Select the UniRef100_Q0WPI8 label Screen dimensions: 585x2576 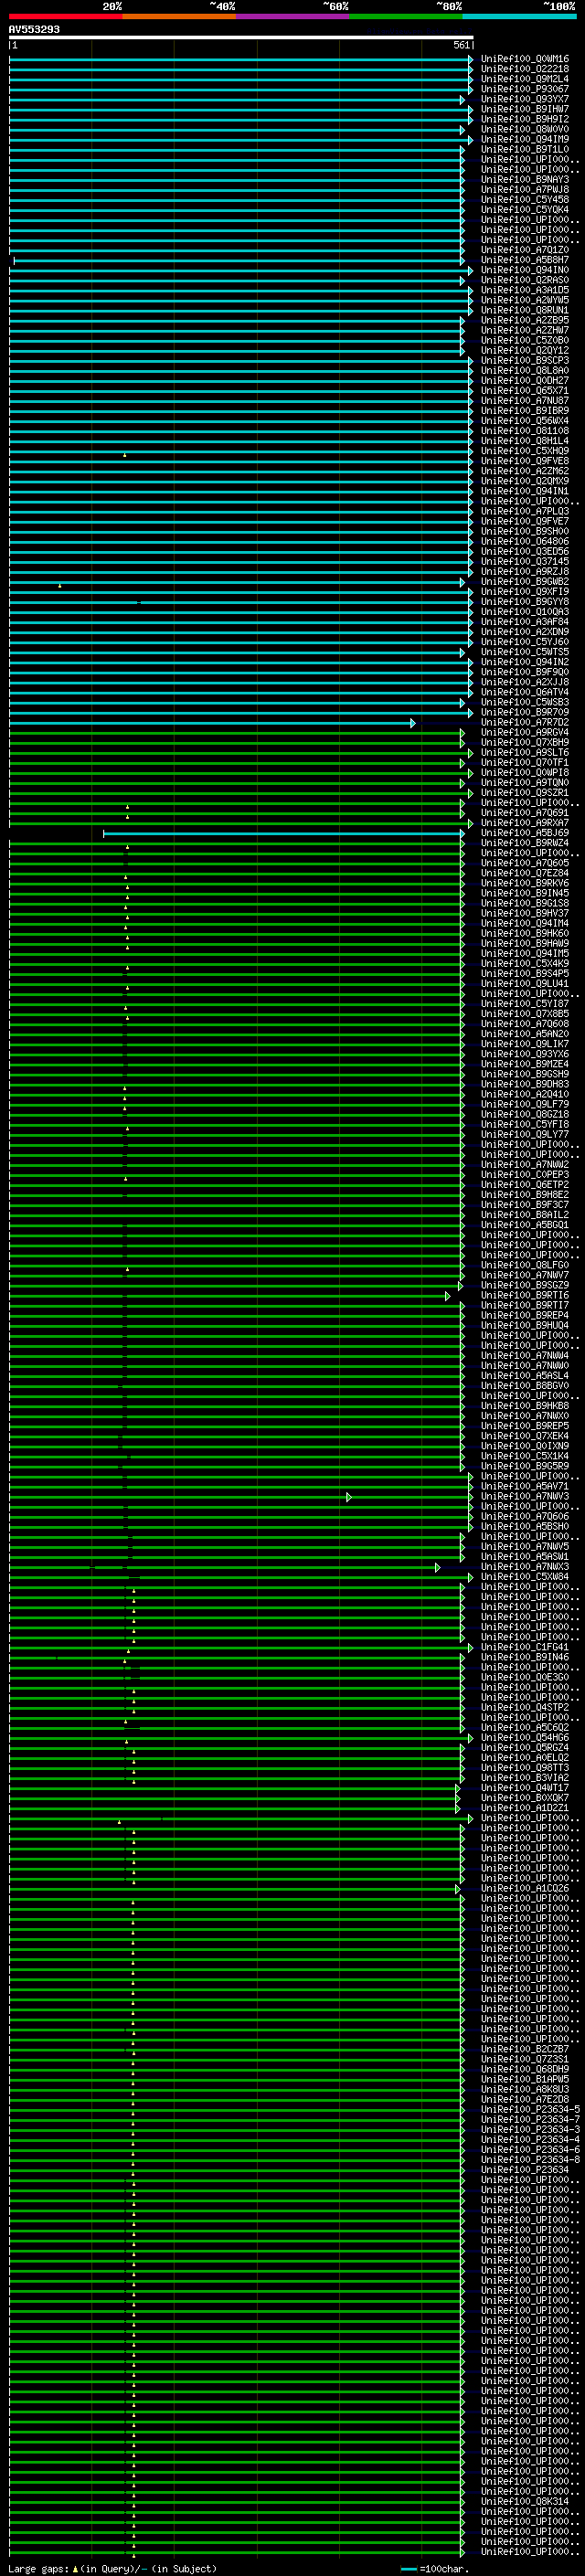coord(525,772)
